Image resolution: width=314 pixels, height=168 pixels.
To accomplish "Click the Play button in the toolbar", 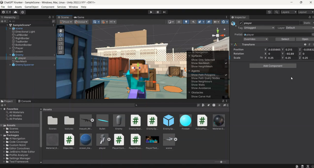I will click(151, 12).
